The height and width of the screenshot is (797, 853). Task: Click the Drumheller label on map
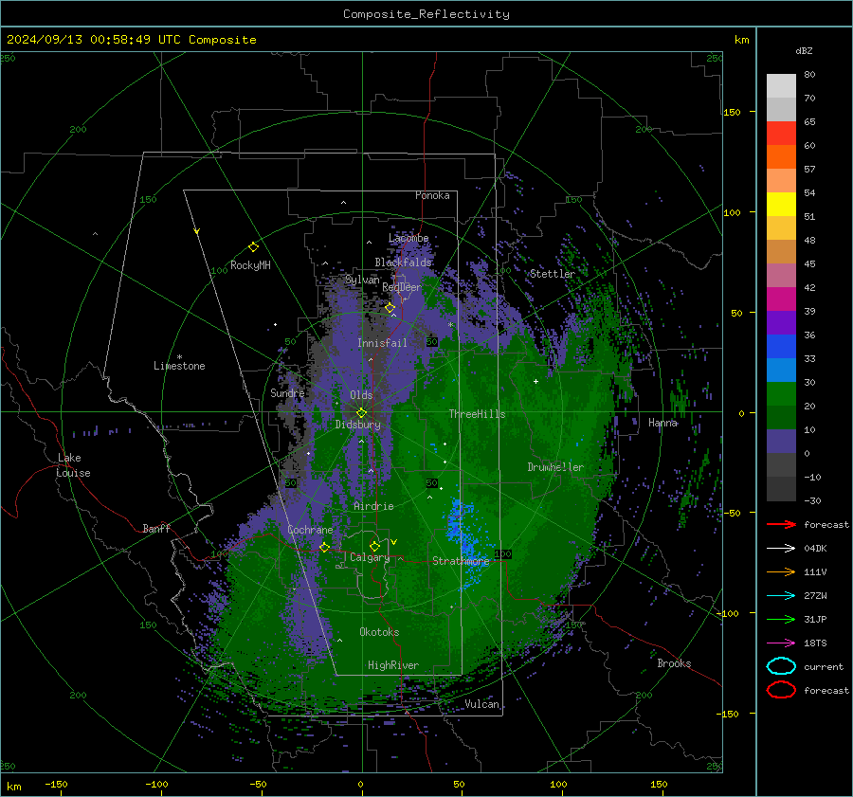[x=555, y=467]
